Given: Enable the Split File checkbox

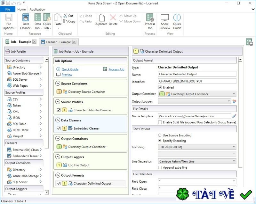Looking at the screenshot, I should 160,122.
